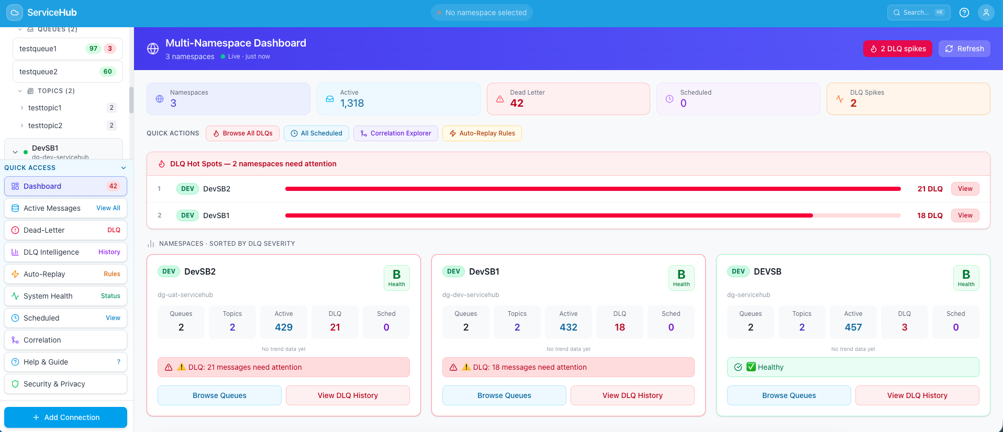This screenshot has width=1003, height=432.
Task: Collapse the DevSB1 connection chevron
Action: tap(15, 152)
